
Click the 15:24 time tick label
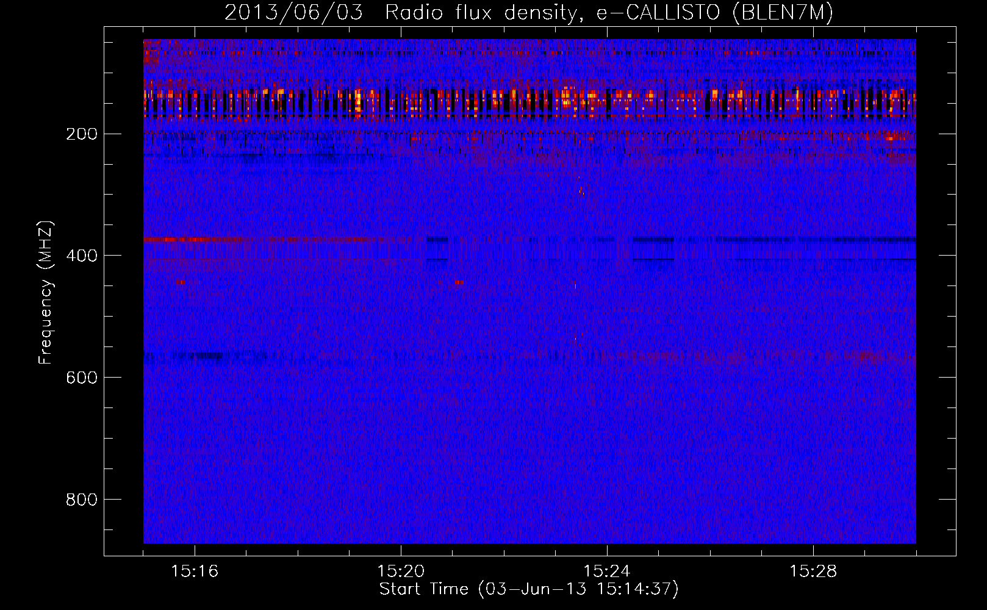607,572
